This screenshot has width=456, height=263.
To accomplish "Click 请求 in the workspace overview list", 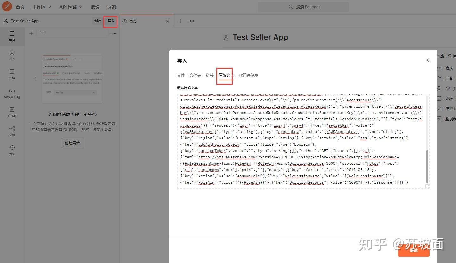I will tap(449, 68).
